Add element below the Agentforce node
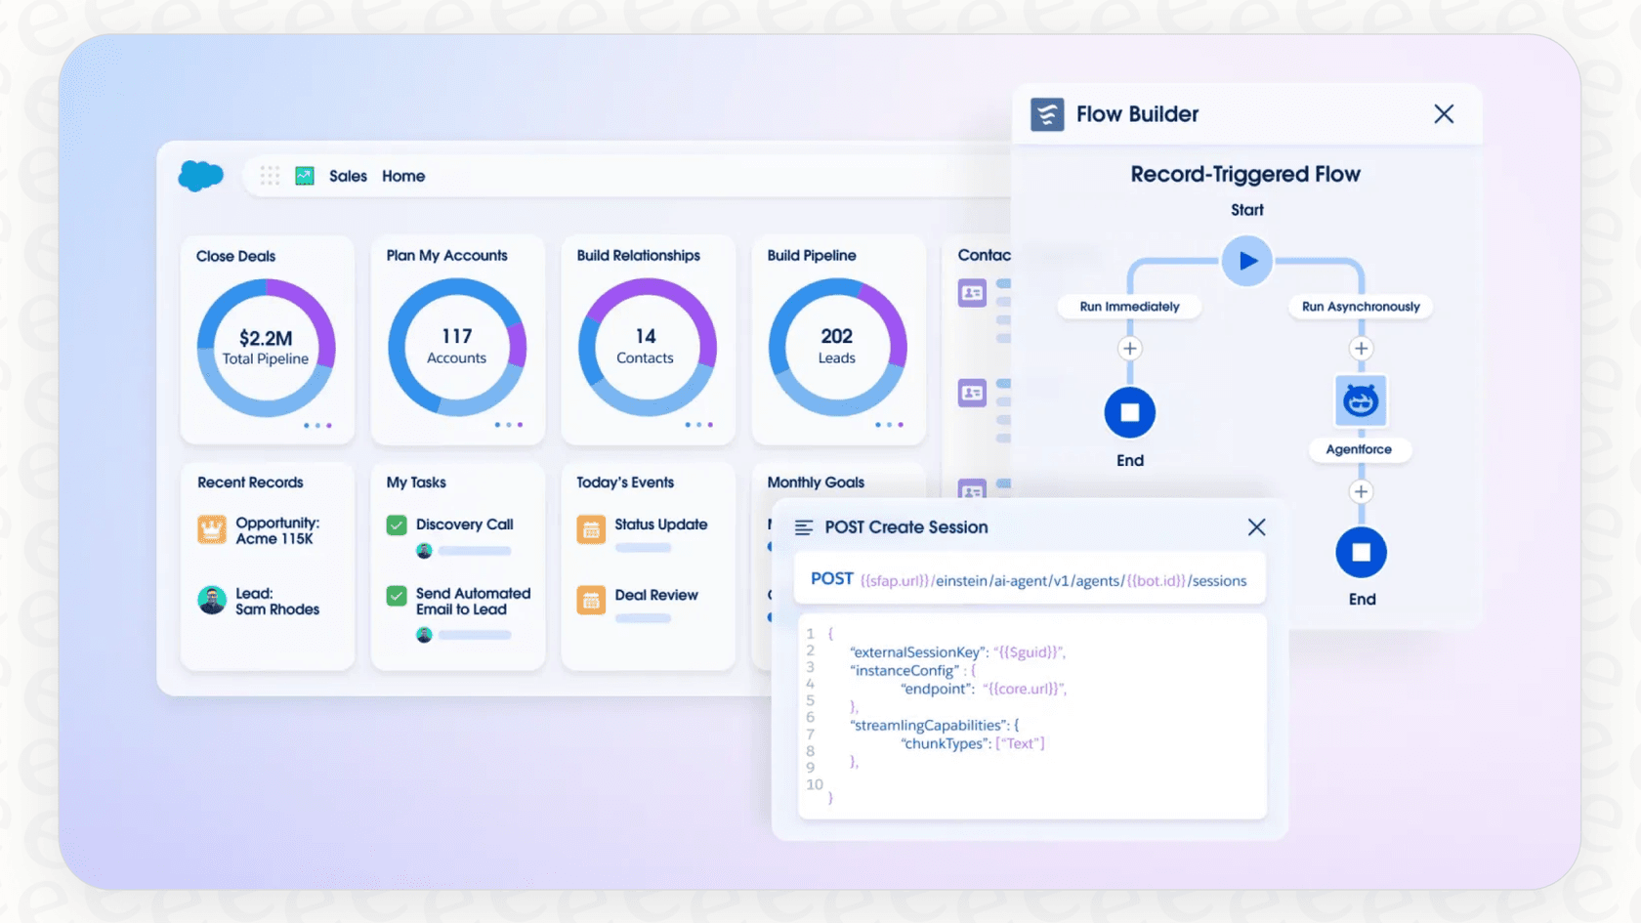1641x923 pixels. click(x=1361, y=491)
